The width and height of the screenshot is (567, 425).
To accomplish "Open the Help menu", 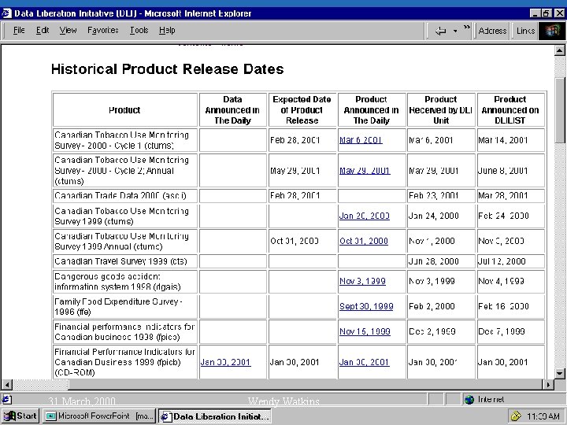I will (x=167, y=31).
